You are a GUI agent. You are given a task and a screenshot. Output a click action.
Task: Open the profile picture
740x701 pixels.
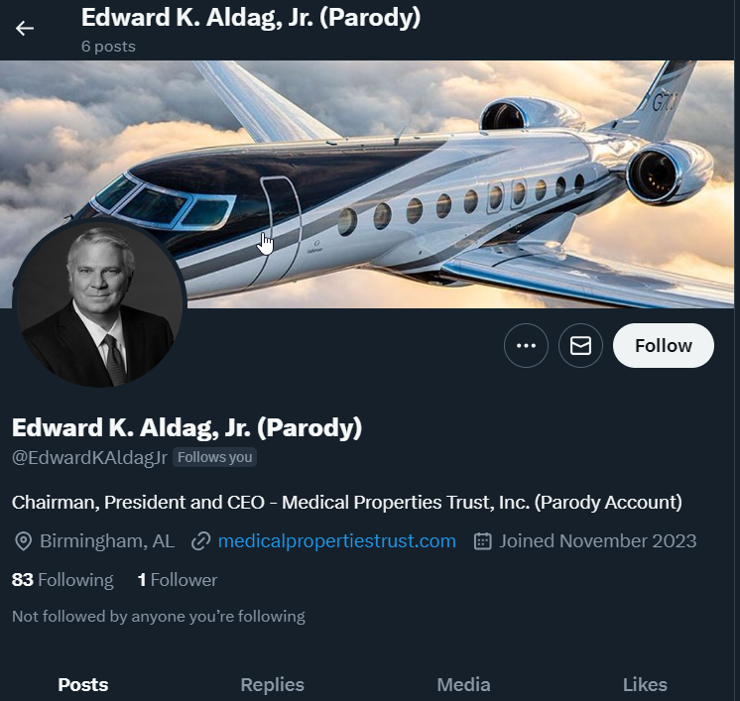(x=99, y=302)
